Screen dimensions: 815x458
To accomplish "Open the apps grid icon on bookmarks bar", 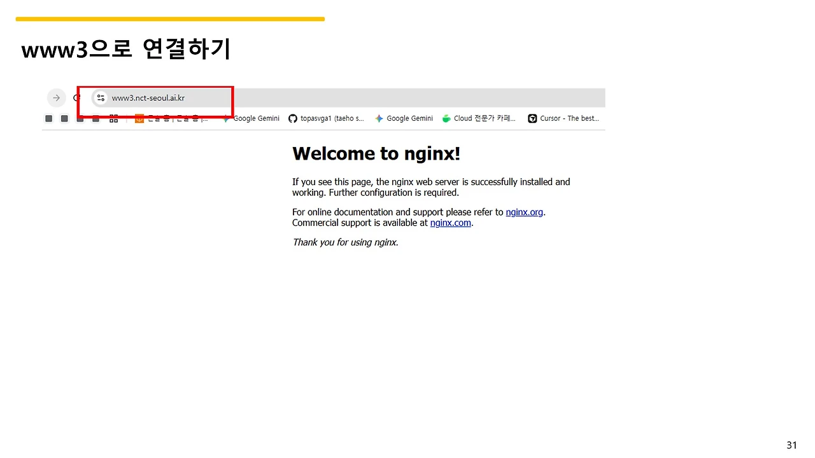I will [x=113, y=118].
